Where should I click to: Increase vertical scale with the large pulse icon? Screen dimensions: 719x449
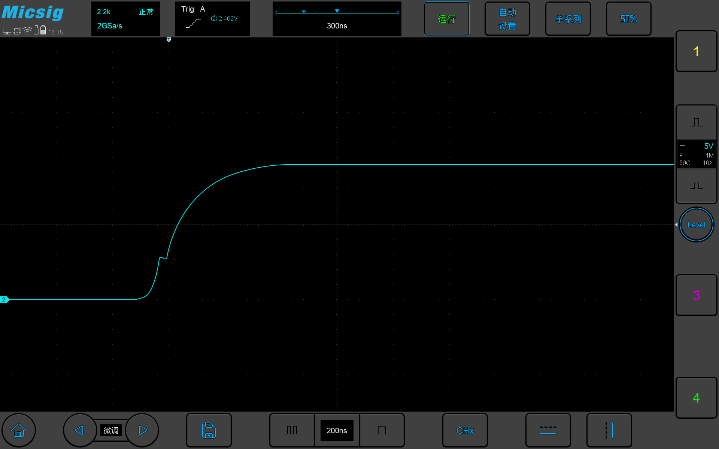(x=697, y=122)
